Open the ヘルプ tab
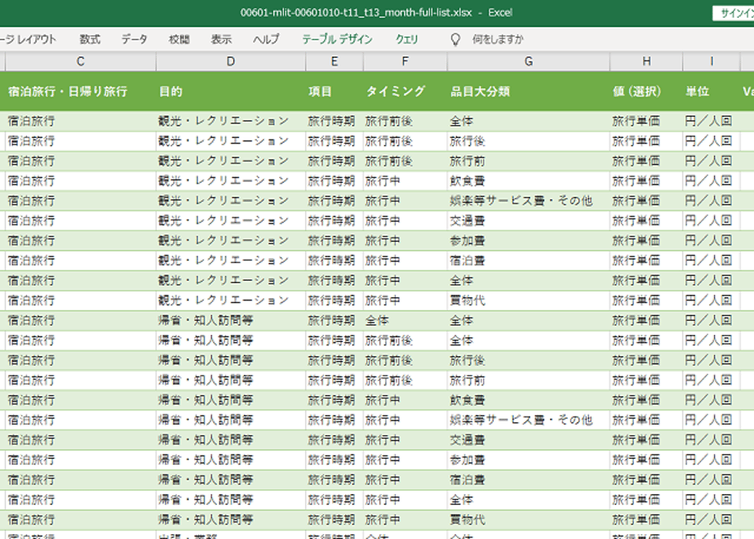754x539 pixels. [266, 39]
